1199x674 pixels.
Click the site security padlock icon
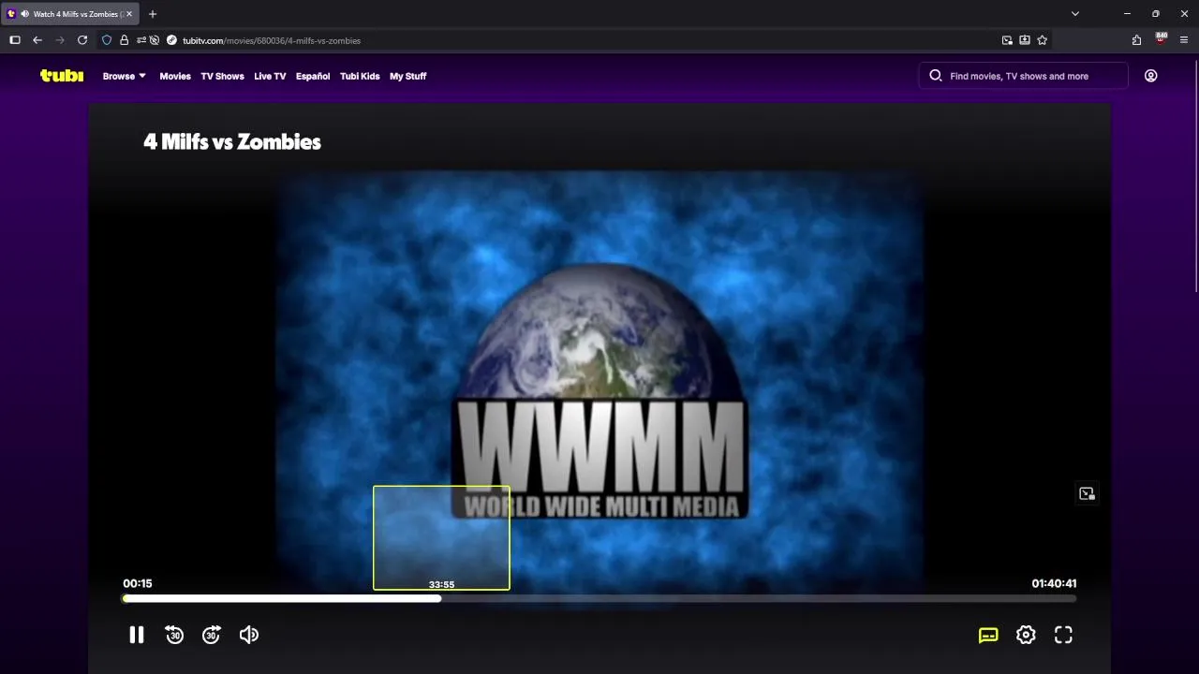click(x=124, y=40)
